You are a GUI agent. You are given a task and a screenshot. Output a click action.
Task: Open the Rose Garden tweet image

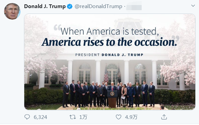(x=110, y=62)
